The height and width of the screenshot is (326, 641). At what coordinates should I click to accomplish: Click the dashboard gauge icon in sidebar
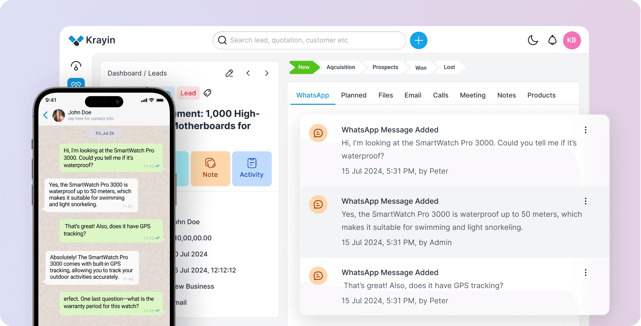76,66
